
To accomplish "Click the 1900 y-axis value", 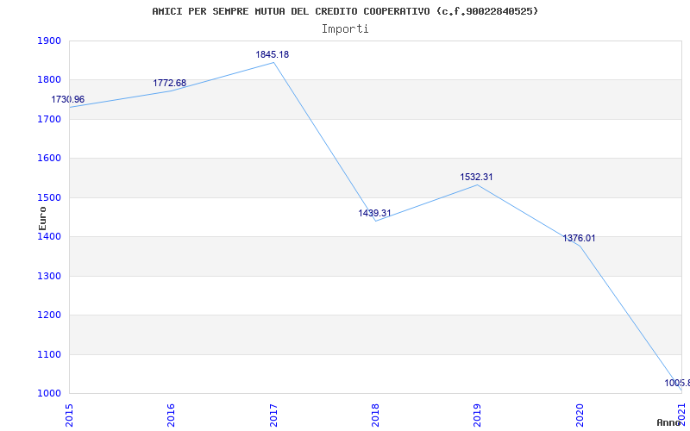I will pos(49,41).
